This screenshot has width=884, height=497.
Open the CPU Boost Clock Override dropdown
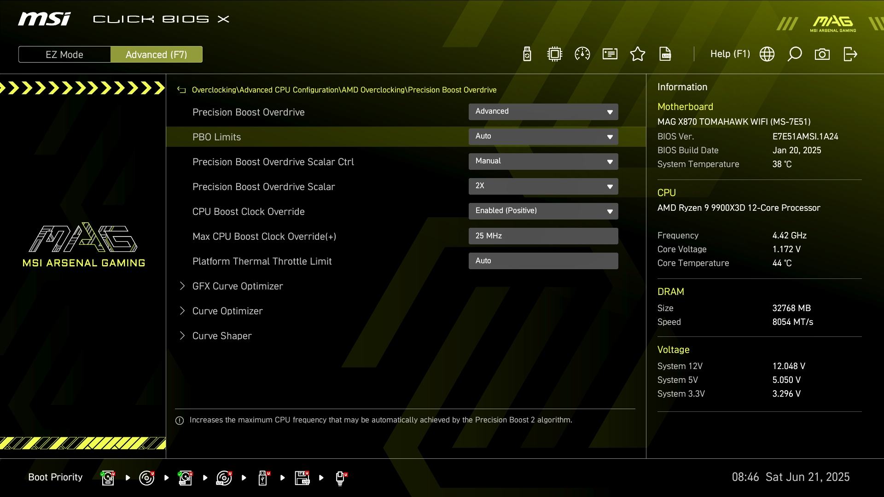pyautogui.click(x=543, y=211)
